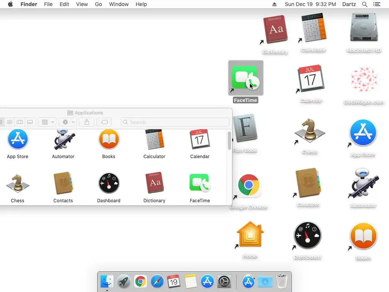
Task: Open Notes from the Dock
Action: [191, 282]
